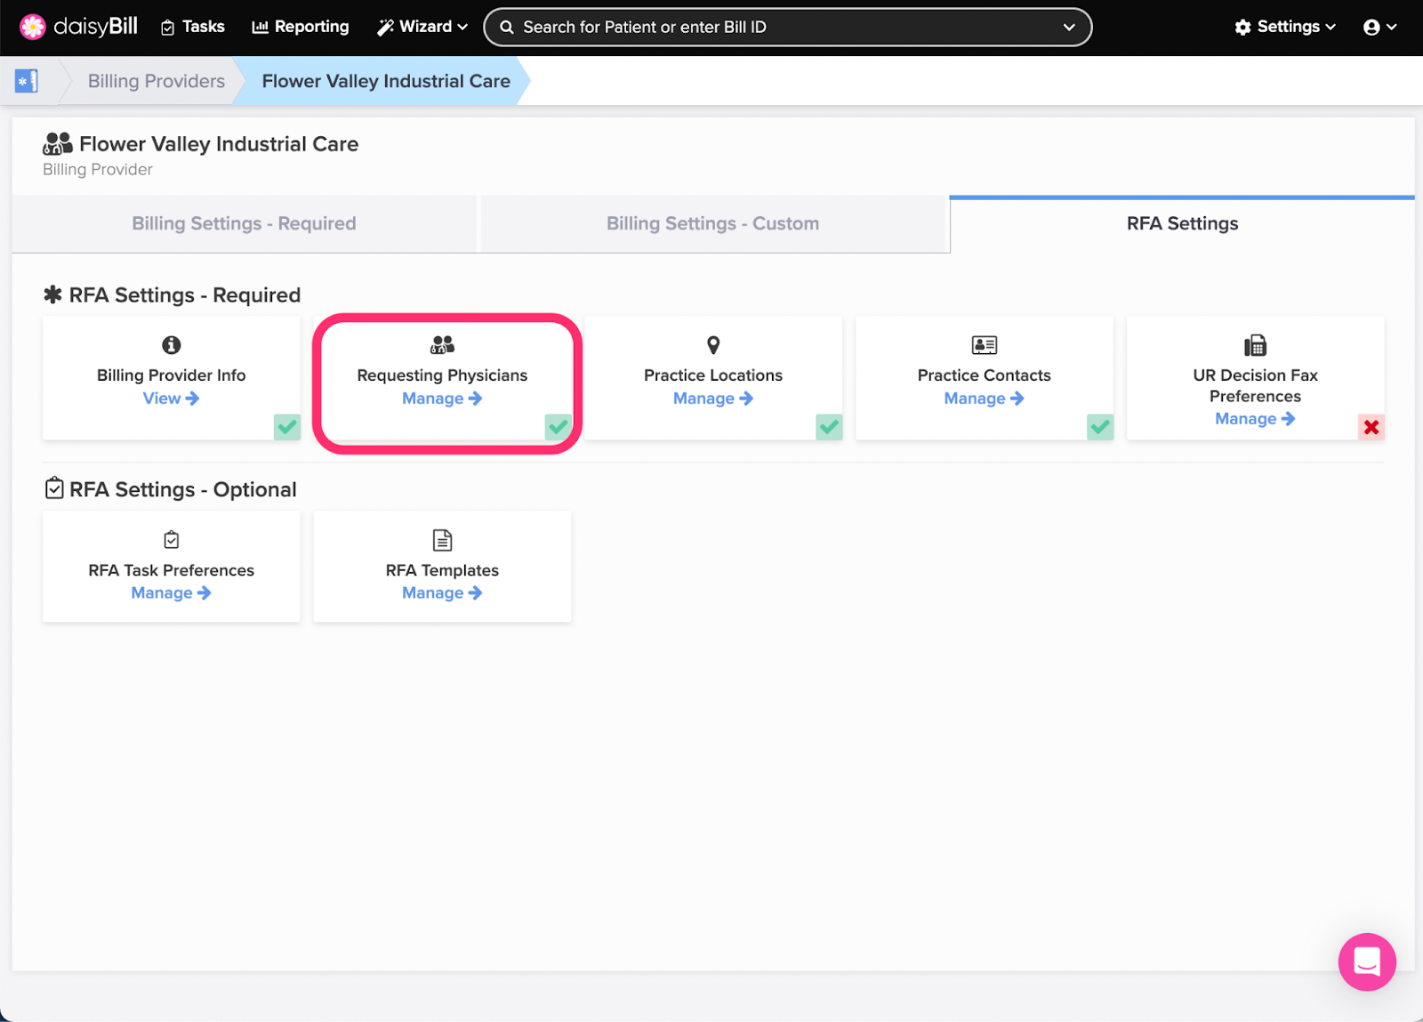Select Flower Valley Industrial Care breadcrumb

(386, 81)
